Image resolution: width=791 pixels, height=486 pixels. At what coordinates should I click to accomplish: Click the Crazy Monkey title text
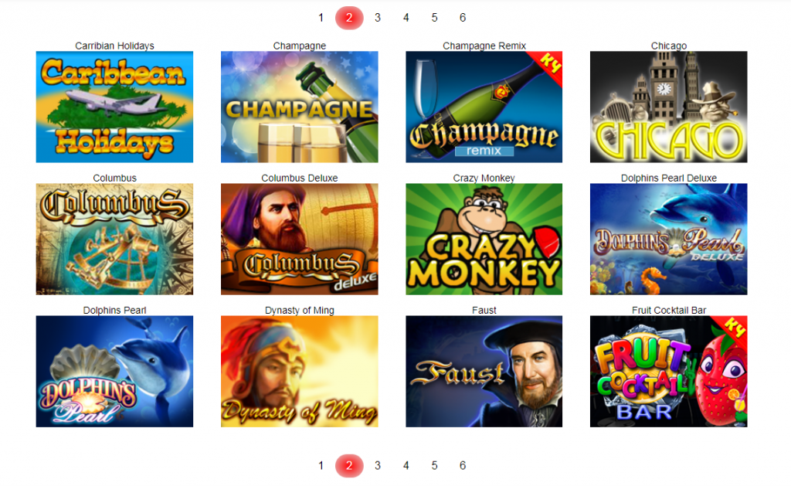484,178
